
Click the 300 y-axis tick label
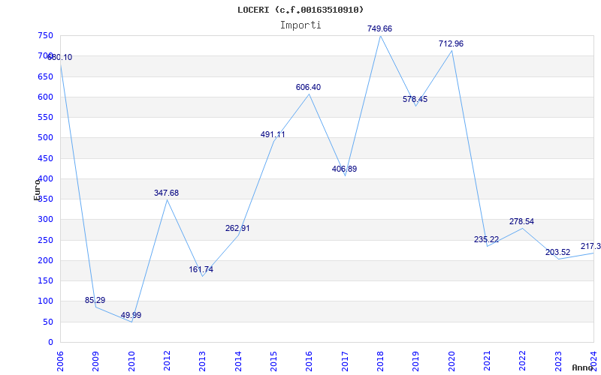[45, 220]
